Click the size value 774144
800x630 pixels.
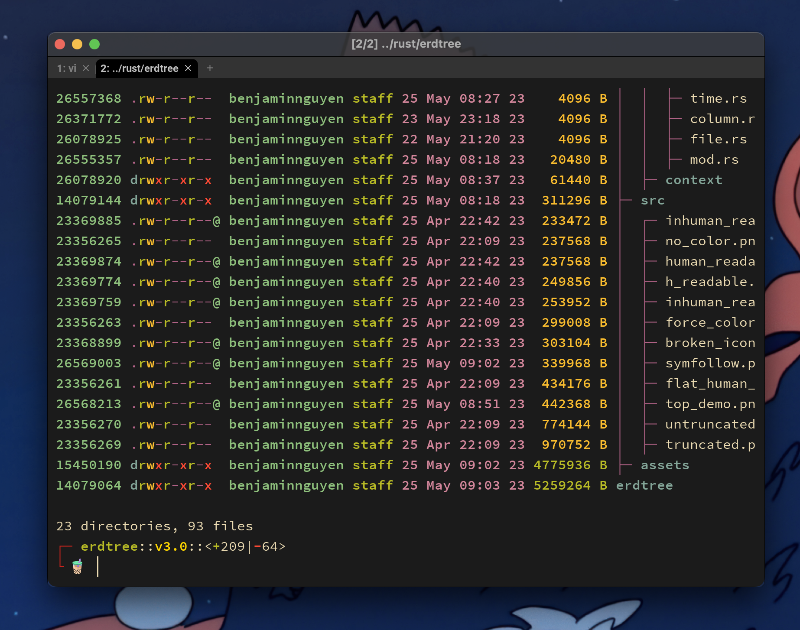coord(566,424)
